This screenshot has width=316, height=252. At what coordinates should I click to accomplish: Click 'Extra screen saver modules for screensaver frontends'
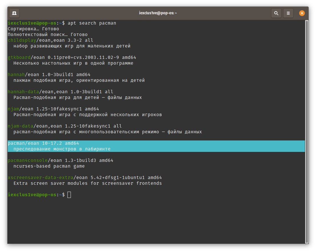pyautogui.click(x=88, y=183)
